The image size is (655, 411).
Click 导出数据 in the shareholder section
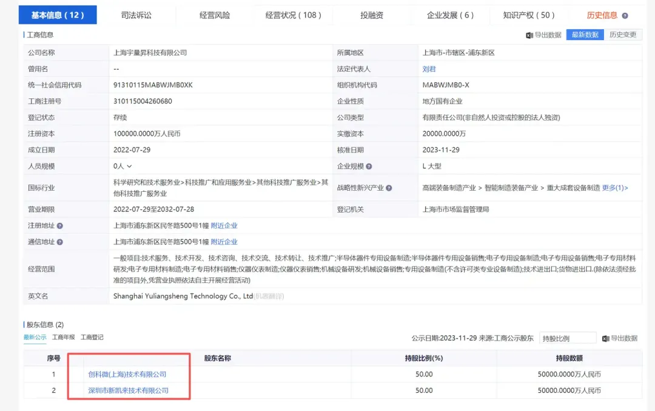(x=620, y=338)
